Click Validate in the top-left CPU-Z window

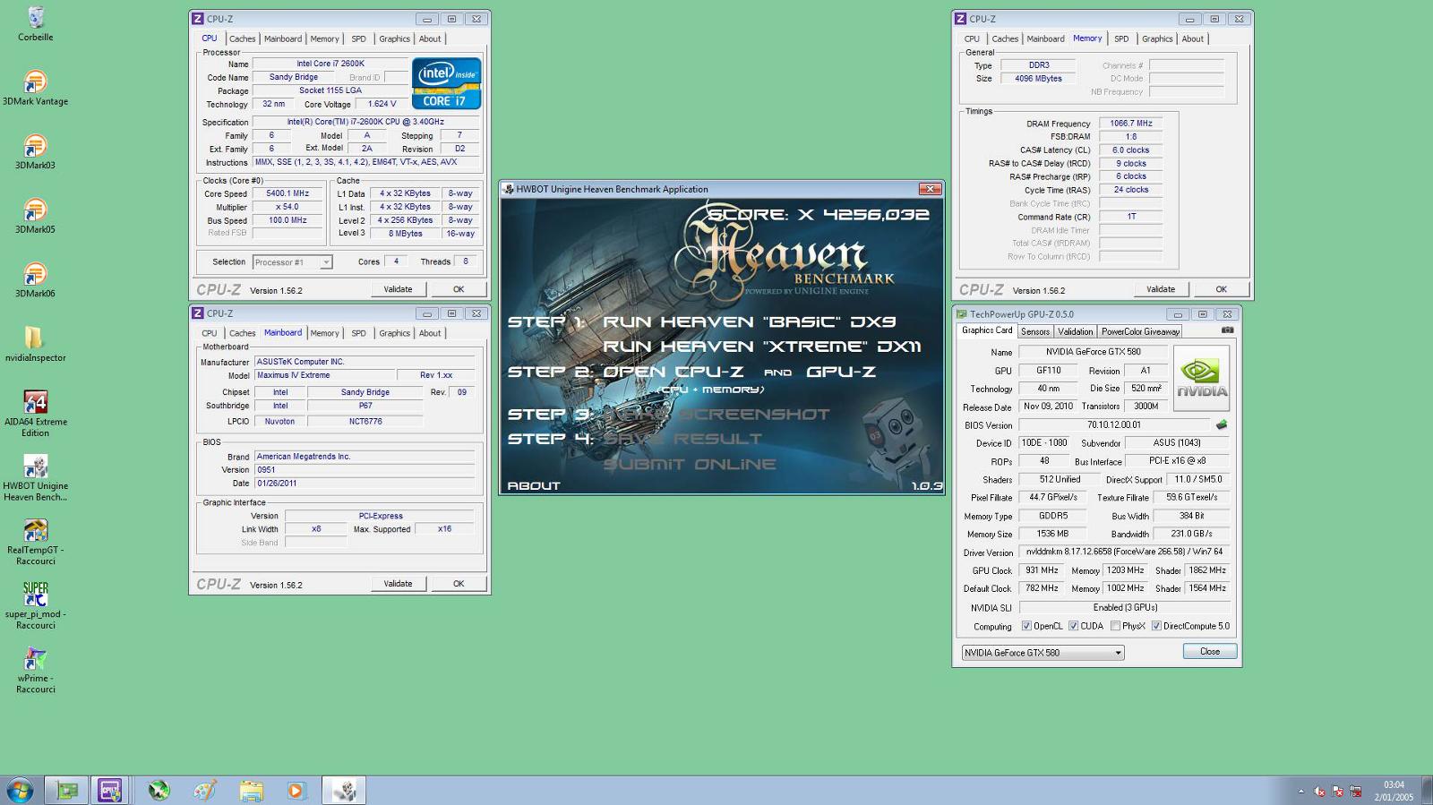[x=398, y=289]
